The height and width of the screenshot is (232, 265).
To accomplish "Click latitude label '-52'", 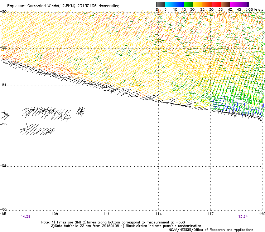I will click(x=3, y=47).
